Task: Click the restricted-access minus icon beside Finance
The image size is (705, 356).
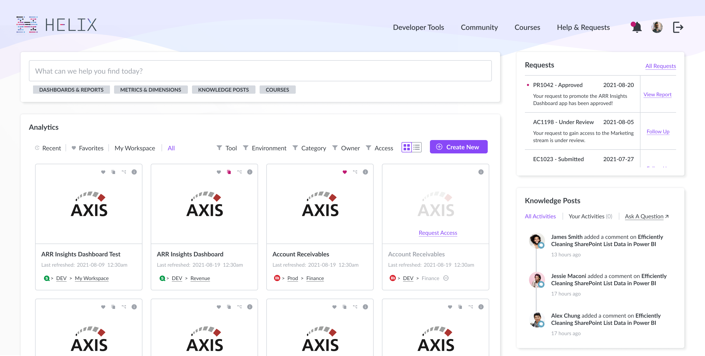Action: point(446,278)
